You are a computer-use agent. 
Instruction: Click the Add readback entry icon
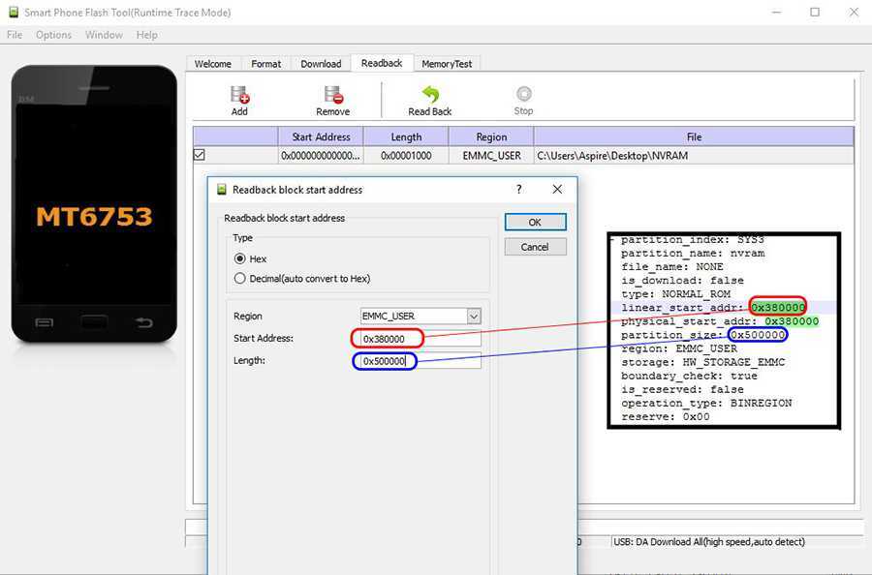(x=239, y=95)
